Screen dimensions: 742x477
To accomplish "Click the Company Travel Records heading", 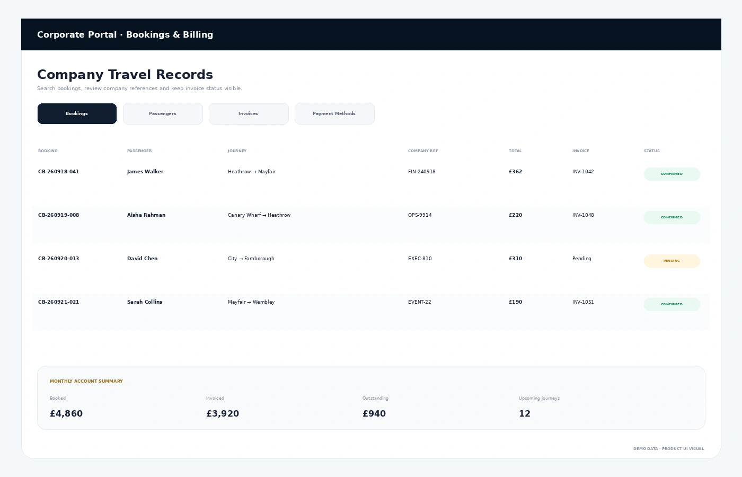I will pyautogui.click(x=125, y=75).
